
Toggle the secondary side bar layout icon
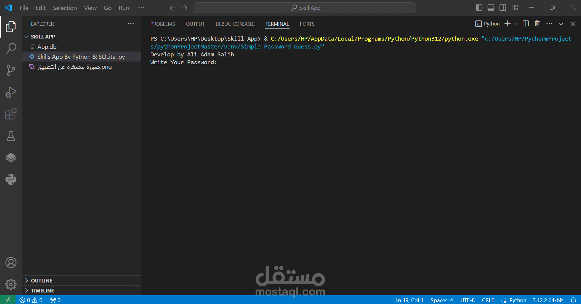(x=503, y=8)
